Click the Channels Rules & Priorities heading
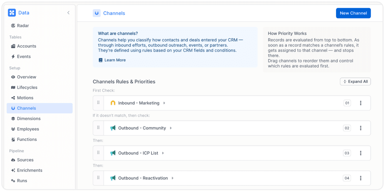The image size is (385, 192). [x=124, y=81]
